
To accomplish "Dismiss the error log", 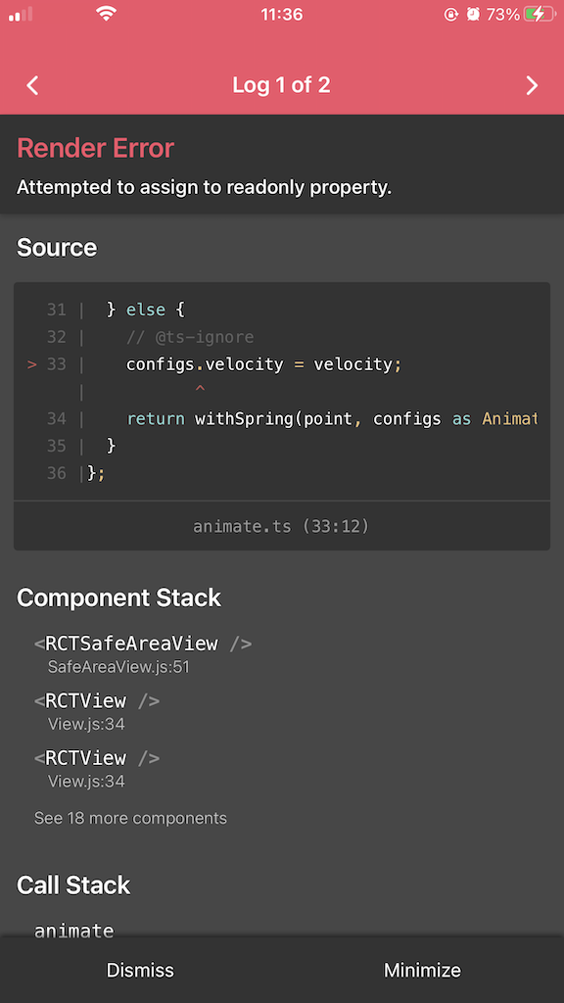I will coord(140,970).
